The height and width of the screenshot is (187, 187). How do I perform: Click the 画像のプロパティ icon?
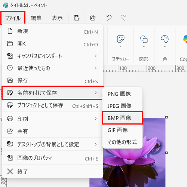point(10,158)
